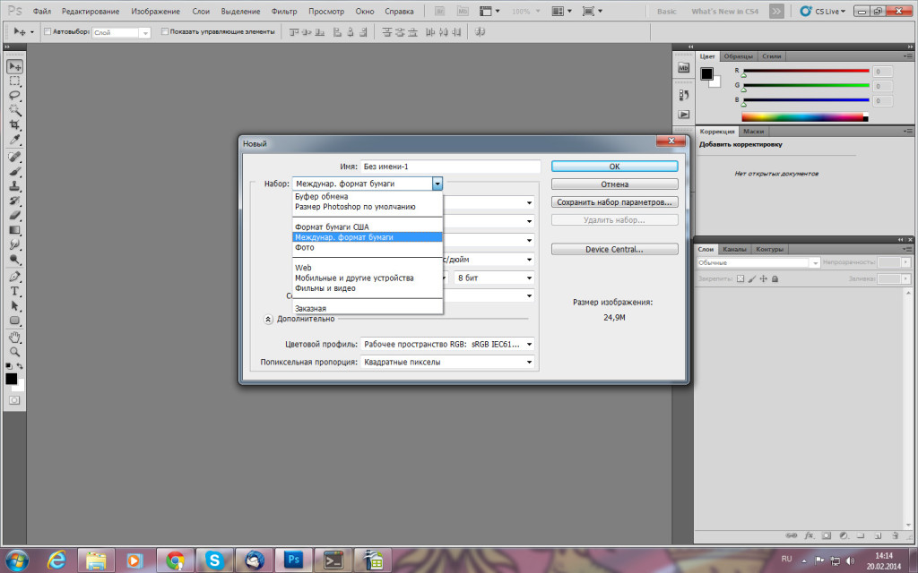Select the Lasso tool in the toolbox
Viewport: 918px width, 573px height.
coord(15,95)
